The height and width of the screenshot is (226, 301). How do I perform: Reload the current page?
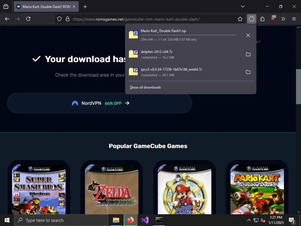click(28, 19)
